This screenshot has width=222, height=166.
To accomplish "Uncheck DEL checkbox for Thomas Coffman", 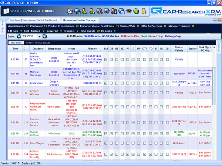I will pyautogui.click(x=168, y=134).
